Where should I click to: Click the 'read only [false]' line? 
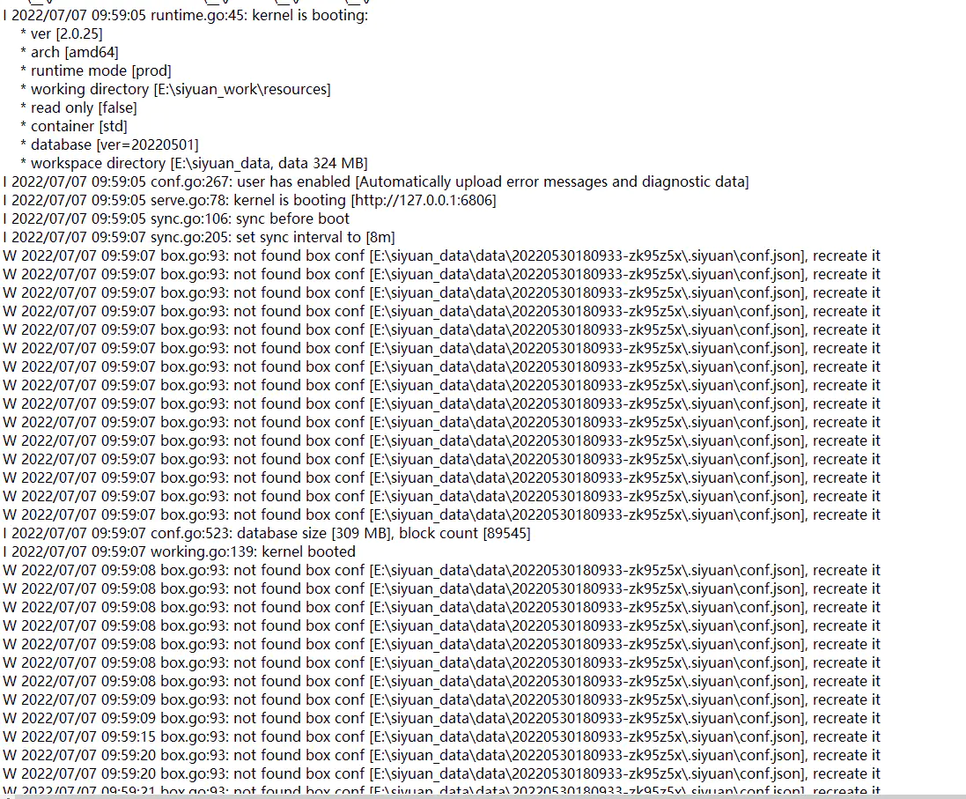tap(79, 107)
